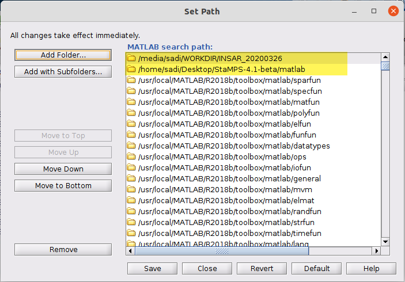Select toolbox/matlab/funfun path row
The width and height of the screenshot is (405, 282).
tap(253, 135)
